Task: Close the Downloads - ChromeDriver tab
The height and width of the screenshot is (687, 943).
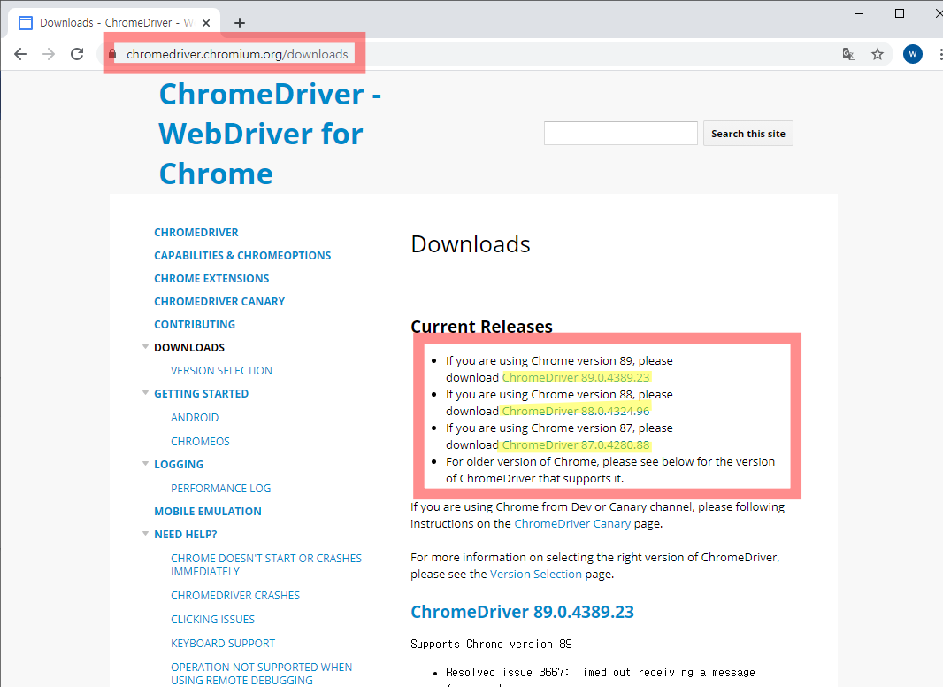Action: 206,23
